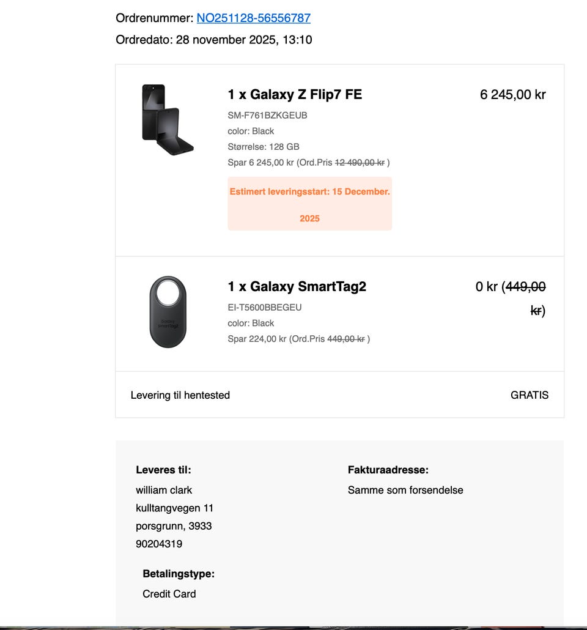The width and height of the screenshot is (587, 630).
Task: Click the EI-T5600BBEGEU model code
Action: tap(265, 308)
